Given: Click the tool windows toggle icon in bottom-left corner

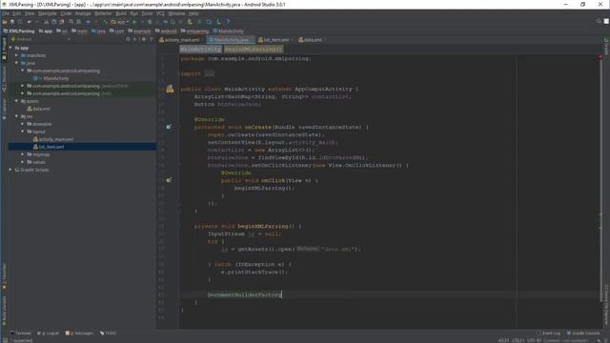Looking at the screenshot, I should click(5, 340).
